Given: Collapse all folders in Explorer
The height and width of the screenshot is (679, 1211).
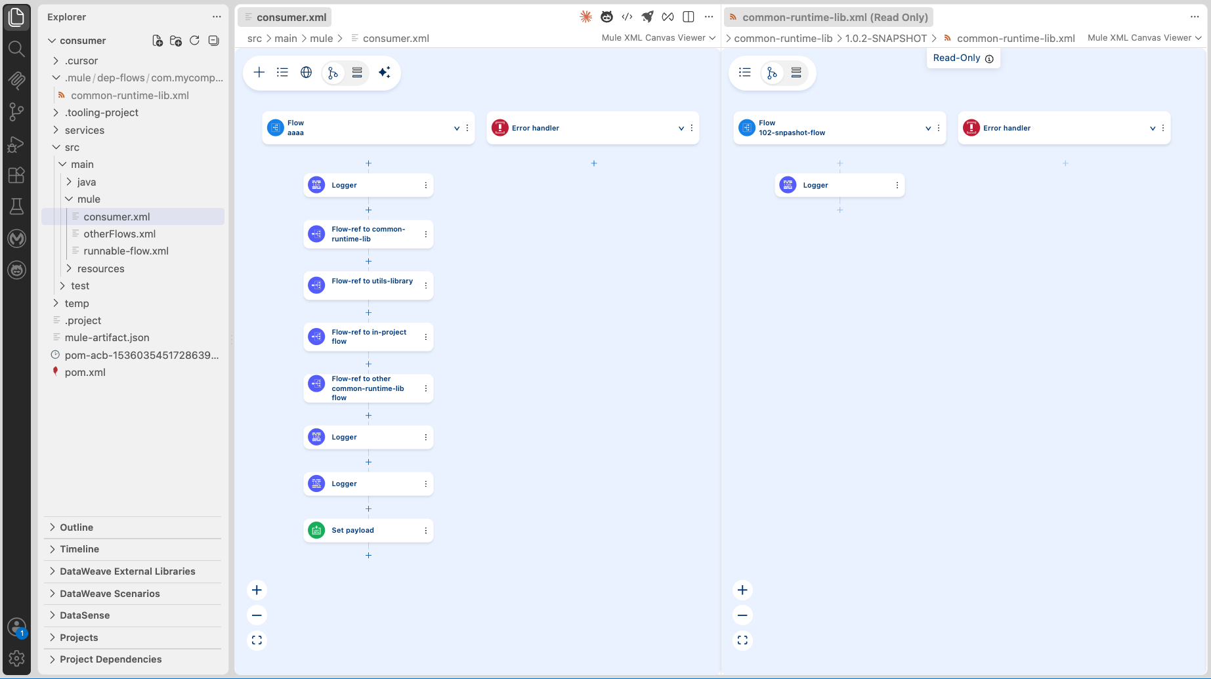Looking at the screenshot, I should 213,41.
